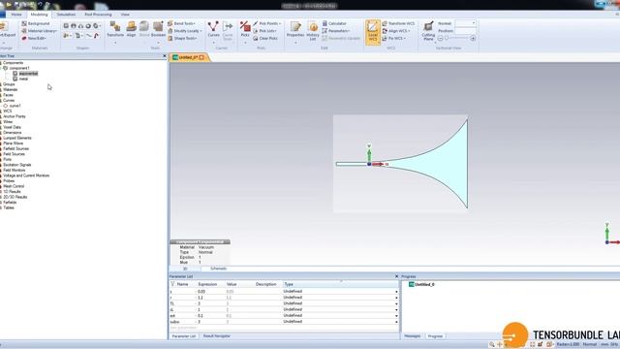Open the Messages tab

(413, 336)
